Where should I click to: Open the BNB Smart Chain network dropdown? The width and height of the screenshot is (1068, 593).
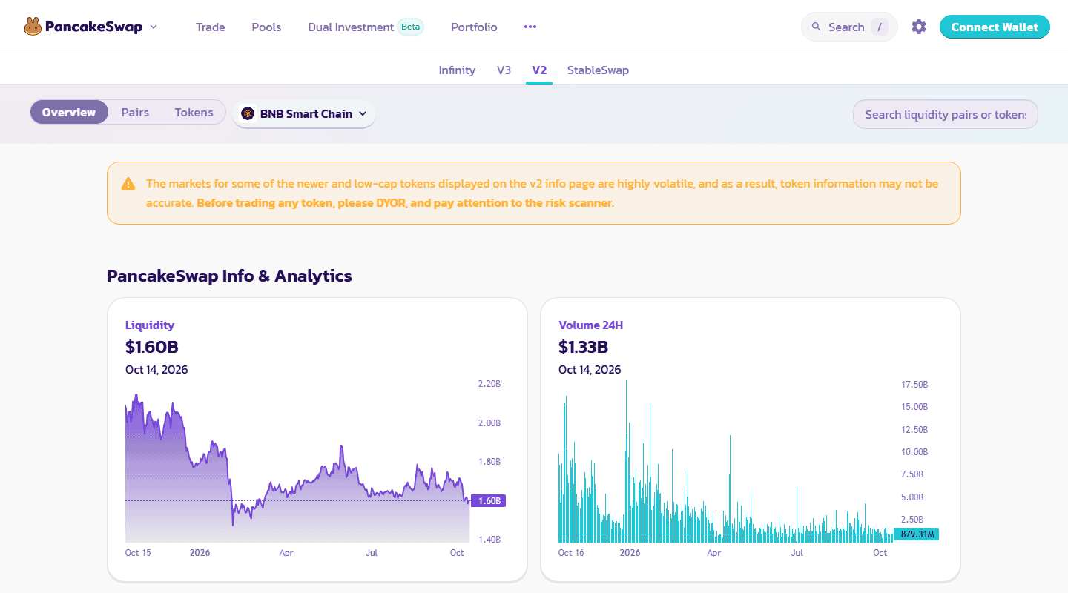304,114
